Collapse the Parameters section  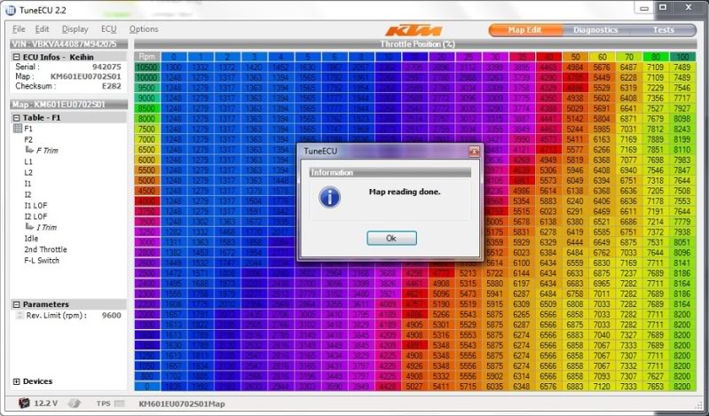[17, 304]
